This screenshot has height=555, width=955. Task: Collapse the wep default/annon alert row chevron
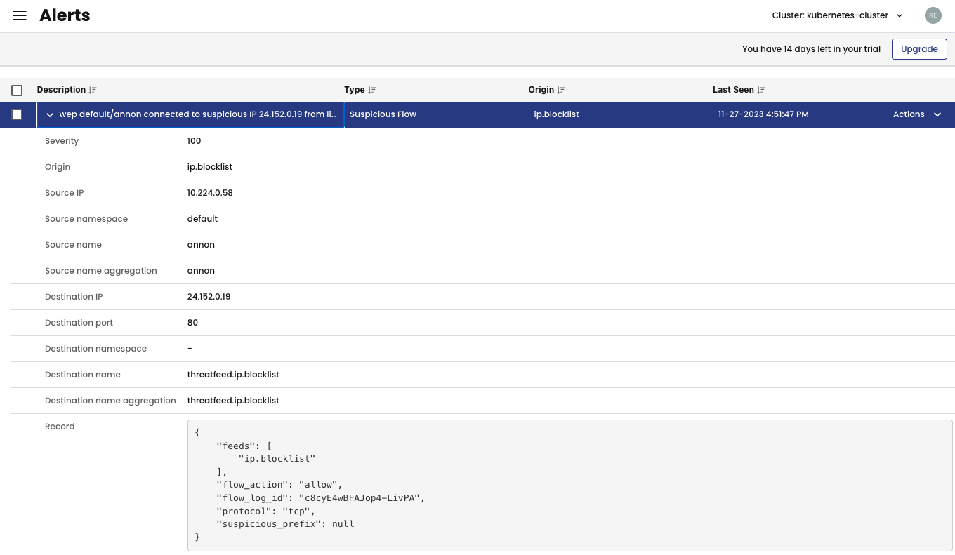click(50, 115)
